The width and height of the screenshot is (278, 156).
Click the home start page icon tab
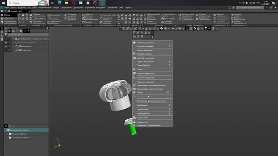[2, 11]
